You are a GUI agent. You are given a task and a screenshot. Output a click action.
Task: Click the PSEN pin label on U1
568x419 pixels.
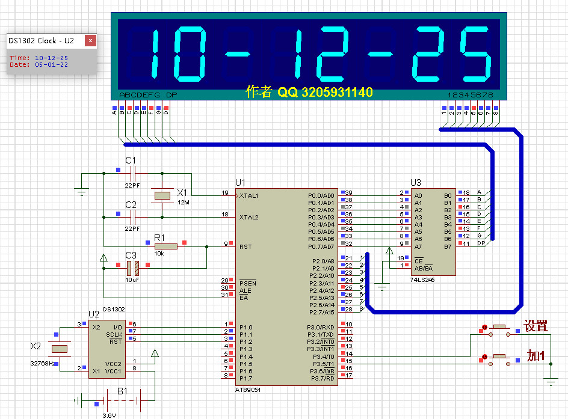tap(248, 283)
